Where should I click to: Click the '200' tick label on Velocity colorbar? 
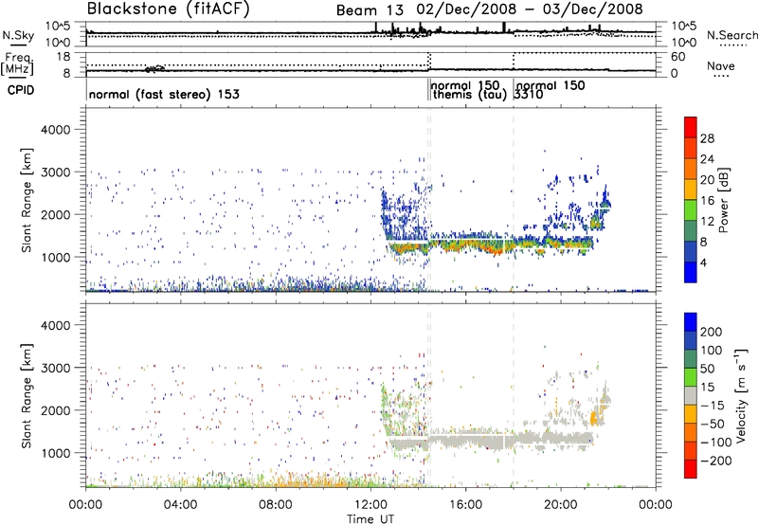[x=712, y=332]
